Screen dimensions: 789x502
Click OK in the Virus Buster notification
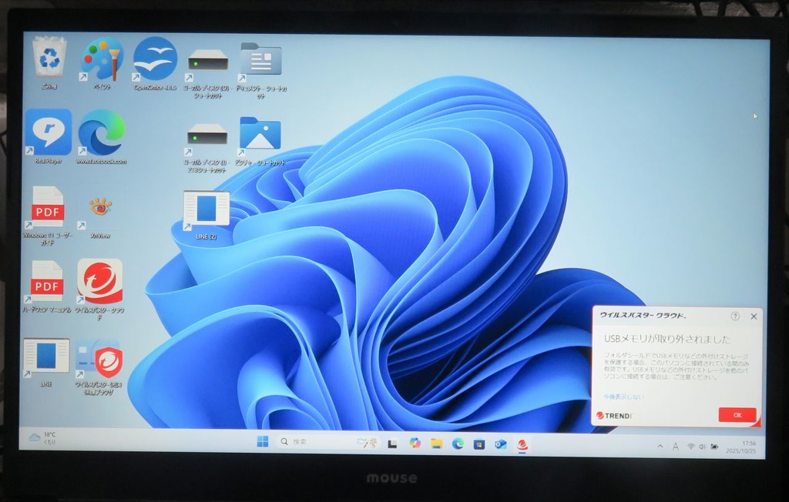737,415
